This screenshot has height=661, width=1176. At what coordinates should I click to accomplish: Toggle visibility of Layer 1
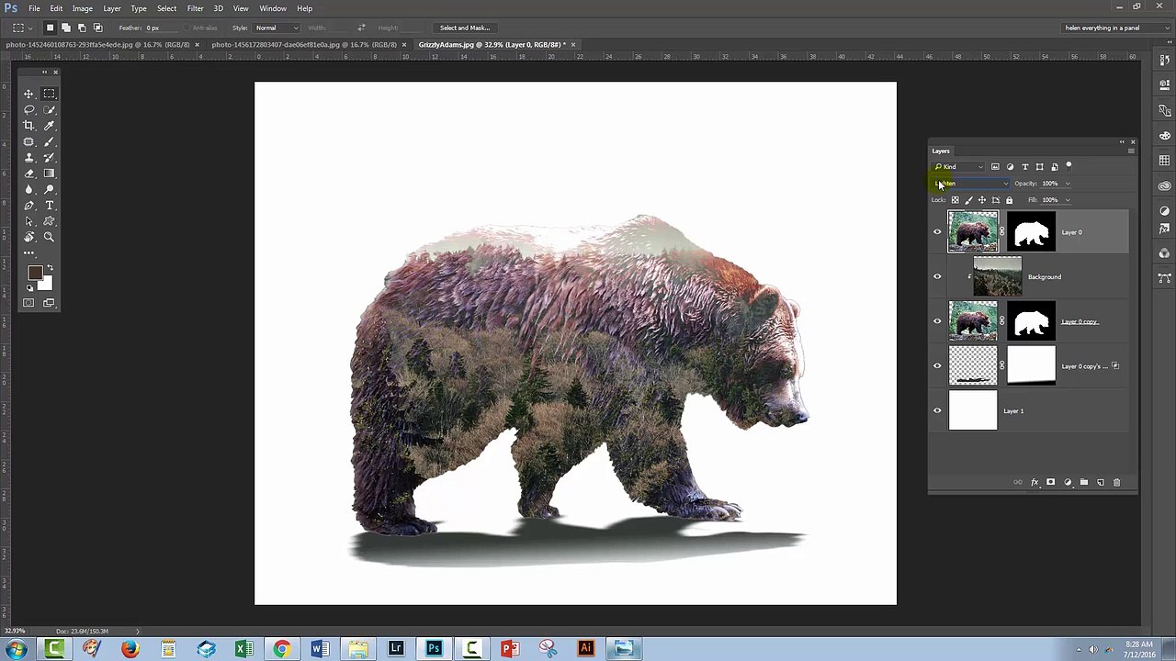[x=937, y=410]
